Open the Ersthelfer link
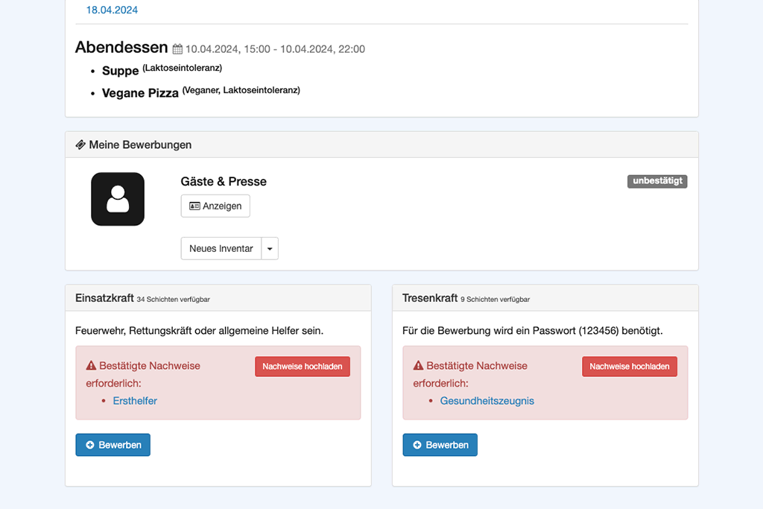The height and width of the screenshot is (509, 763). 135,401
